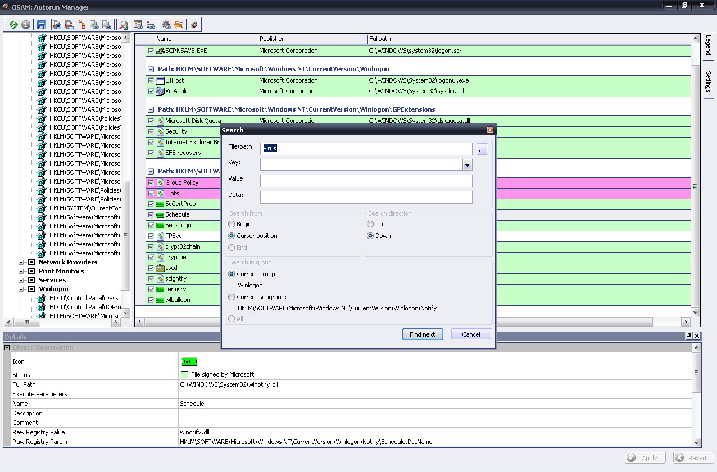The width and height of the screenshot is (717, 472).
Task: Click the green Refresh arrows toolbar icon
Action: coord(13,25)
